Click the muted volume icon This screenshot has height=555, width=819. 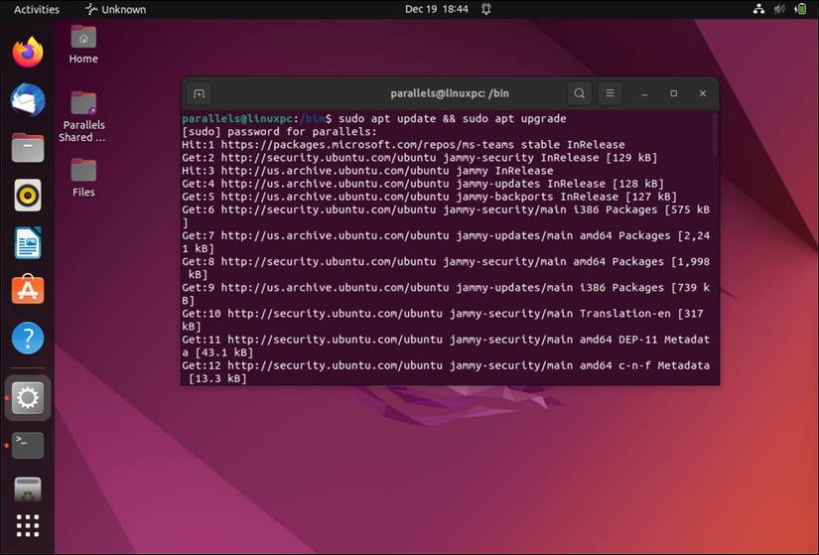click(x=780, y=9)
